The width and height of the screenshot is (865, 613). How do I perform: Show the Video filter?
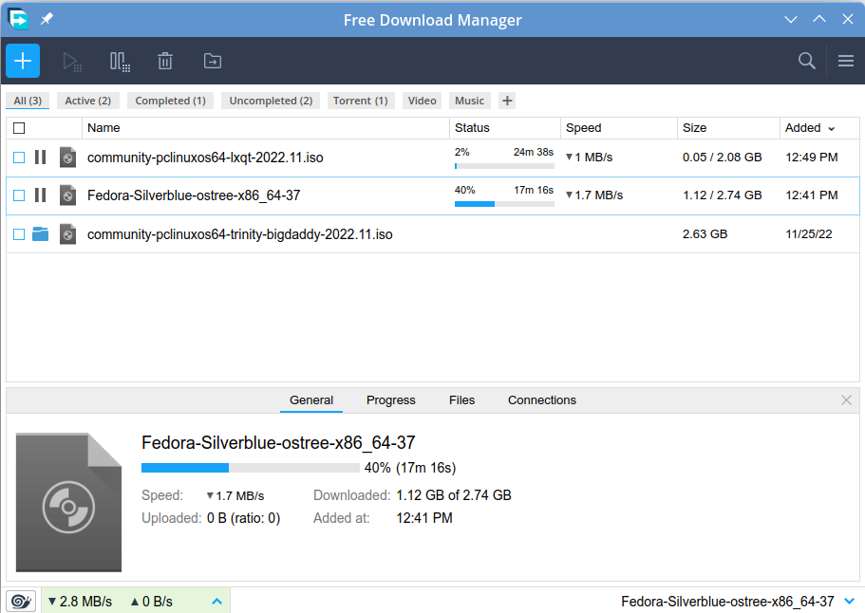[x=422, y=101]
